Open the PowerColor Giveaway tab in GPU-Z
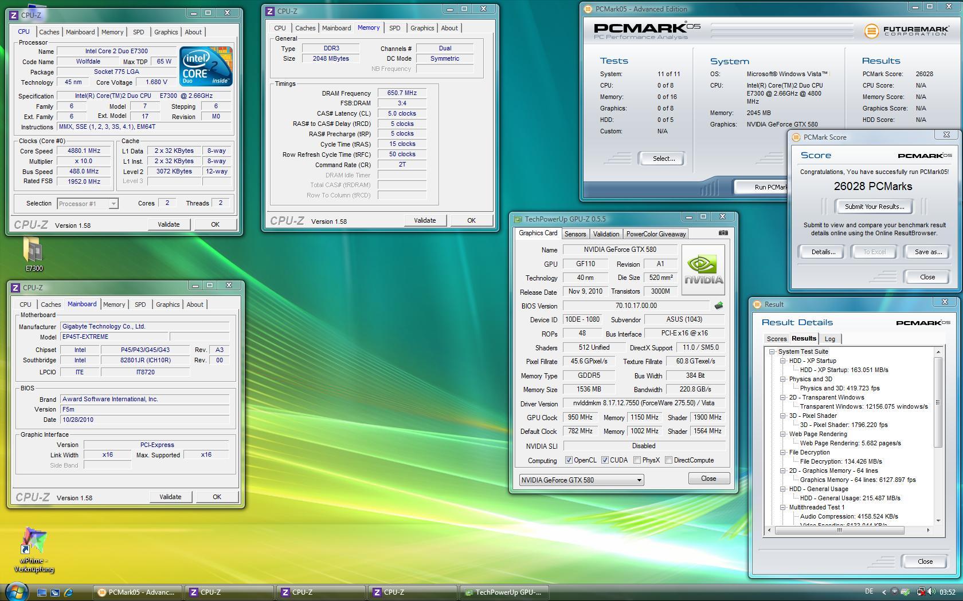The width and height of the screenshot is (963, 601). coord(656,234)
